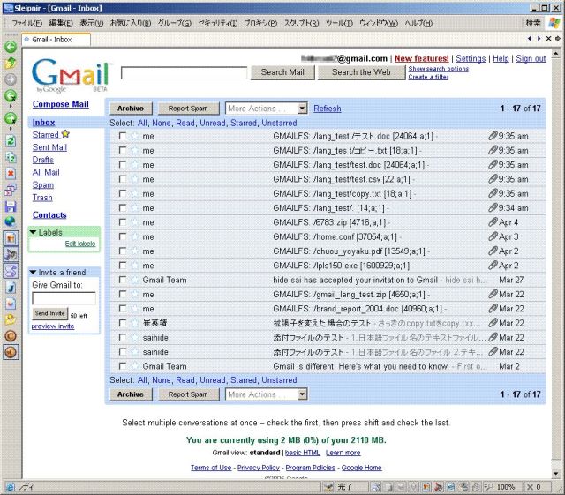Click the red X stop icon in sidebar

(x=11, y=173)
